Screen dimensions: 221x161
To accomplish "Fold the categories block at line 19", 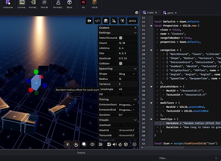I will tap(151, 50).
